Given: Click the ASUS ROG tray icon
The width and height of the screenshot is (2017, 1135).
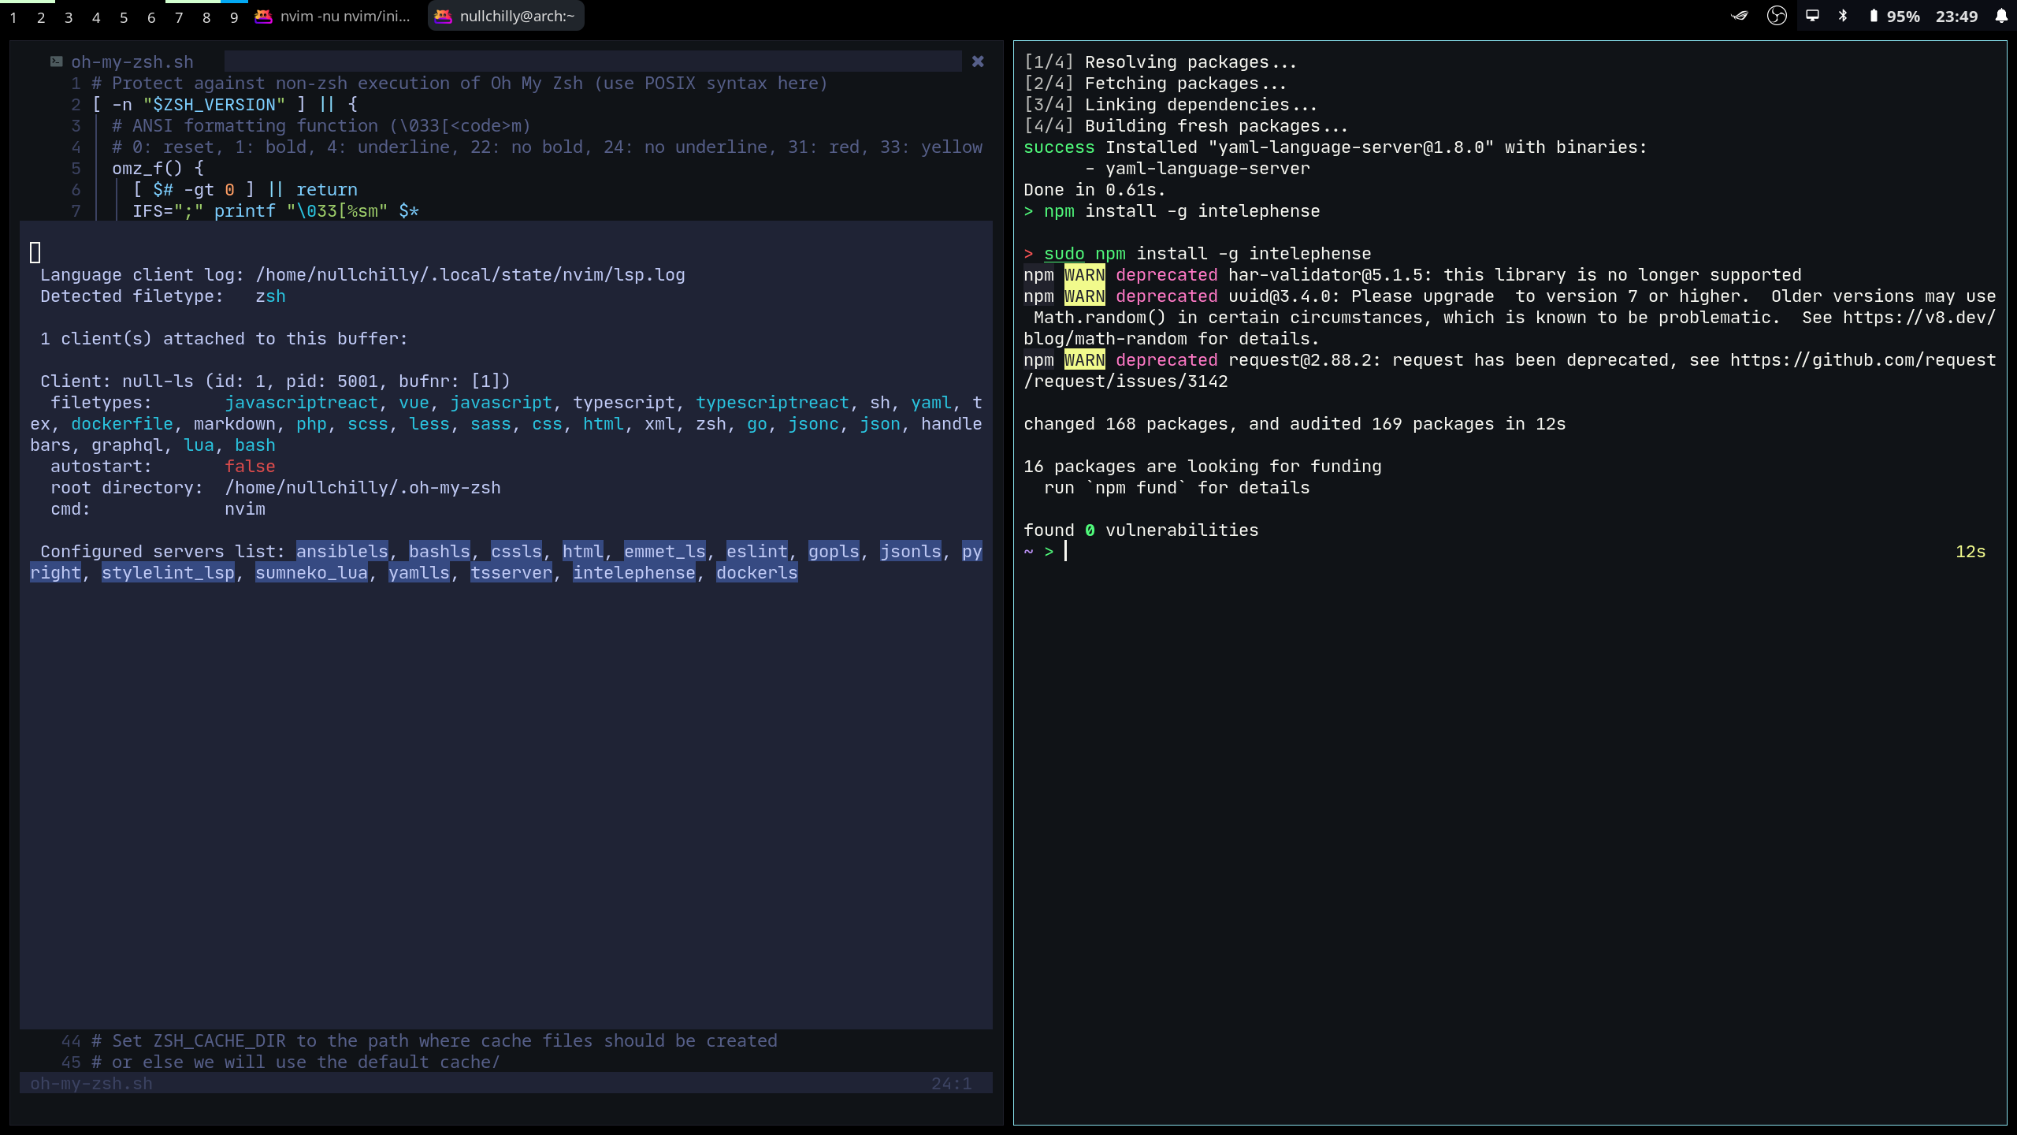Looking at the screenshot, I should tap(1740, 16).
